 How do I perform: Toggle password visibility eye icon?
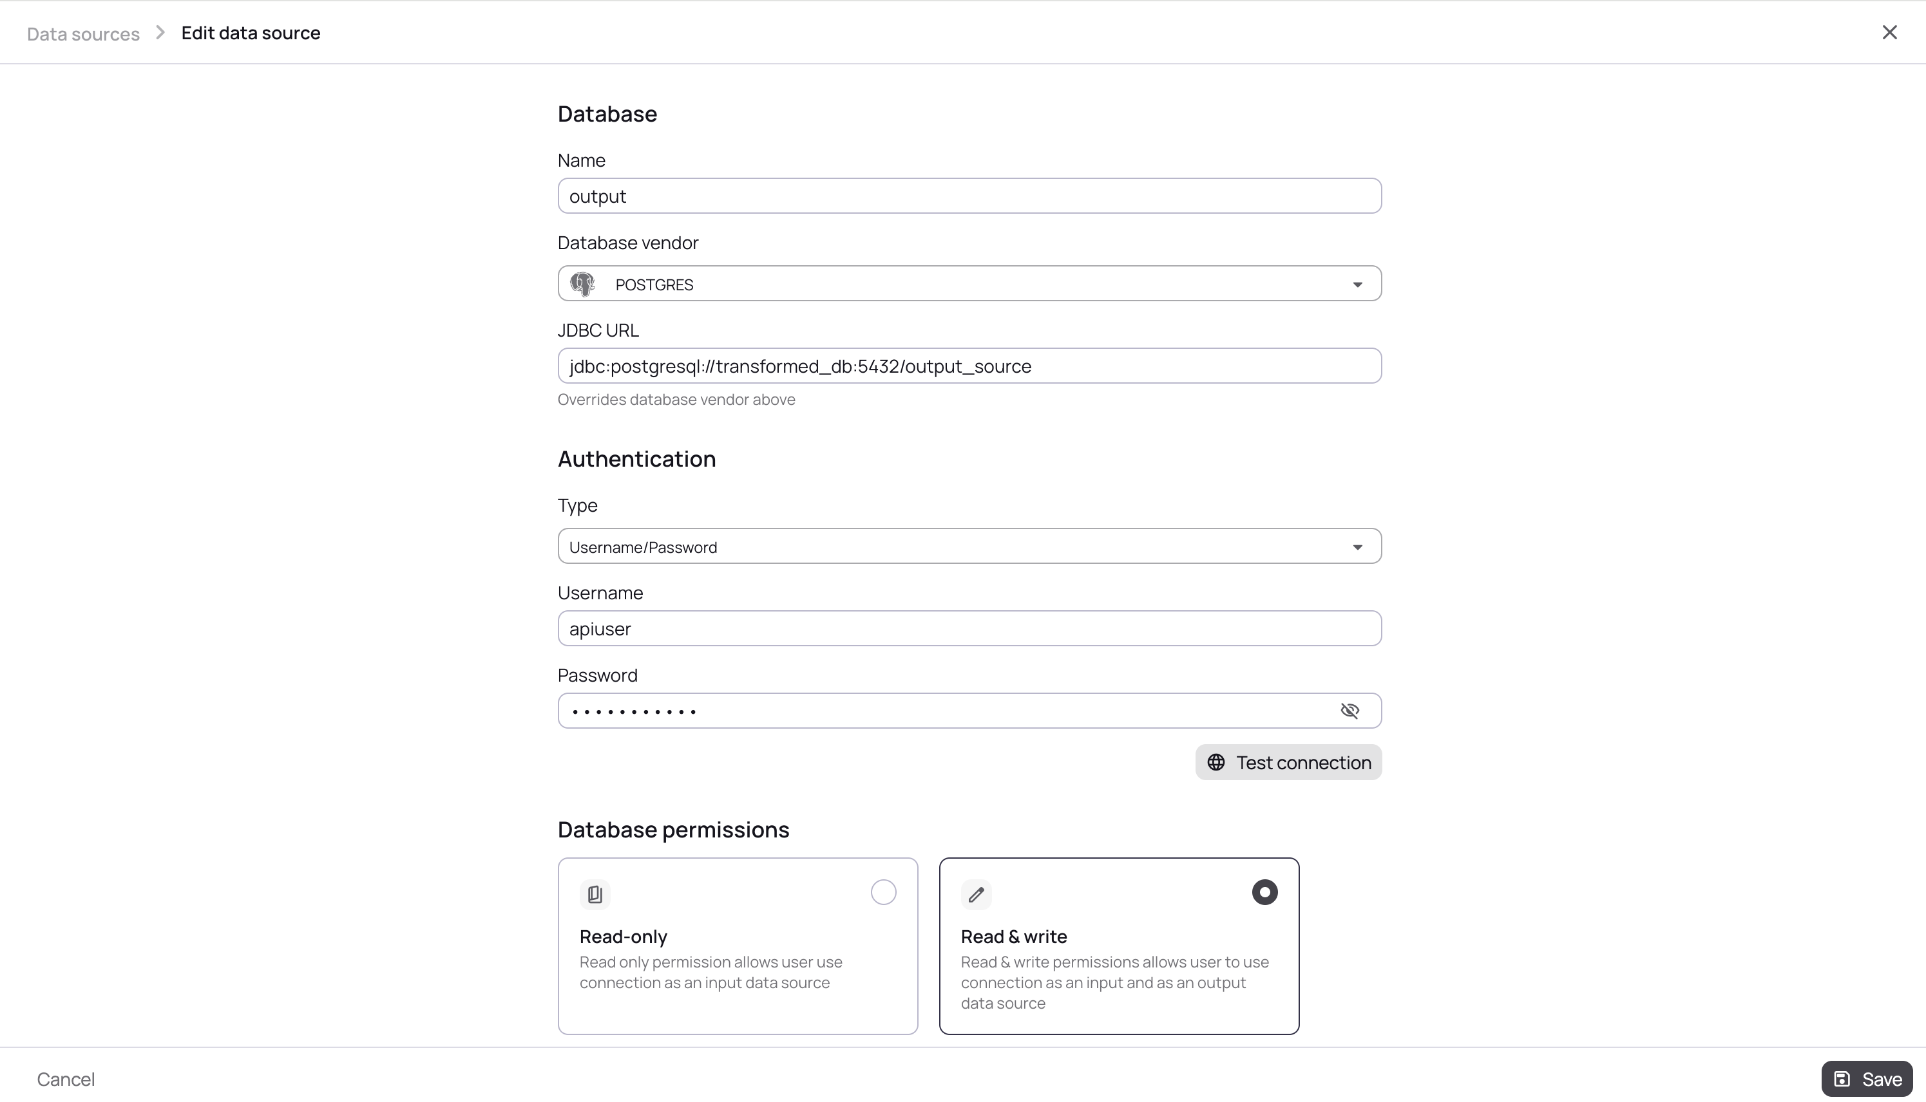(x=1349, y=711)
